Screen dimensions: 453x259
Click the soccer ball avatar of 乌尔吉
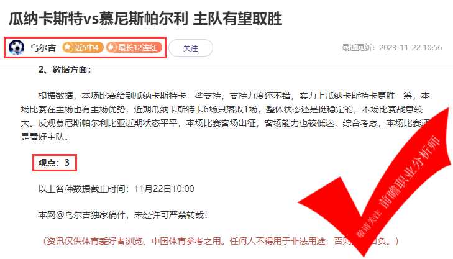coord(16,47)
